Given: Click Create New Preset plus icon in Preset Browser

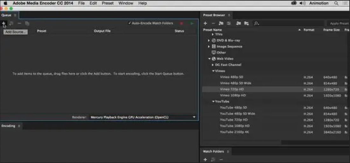Looking at the screenshot, I should coord(205,23).
